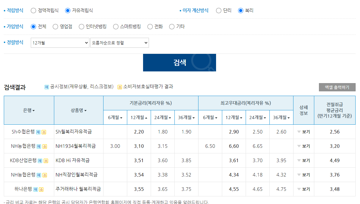Open Sh수협은행 공시정보 재 icon
This screenshot has height=204, width=360.
[38, 132]
